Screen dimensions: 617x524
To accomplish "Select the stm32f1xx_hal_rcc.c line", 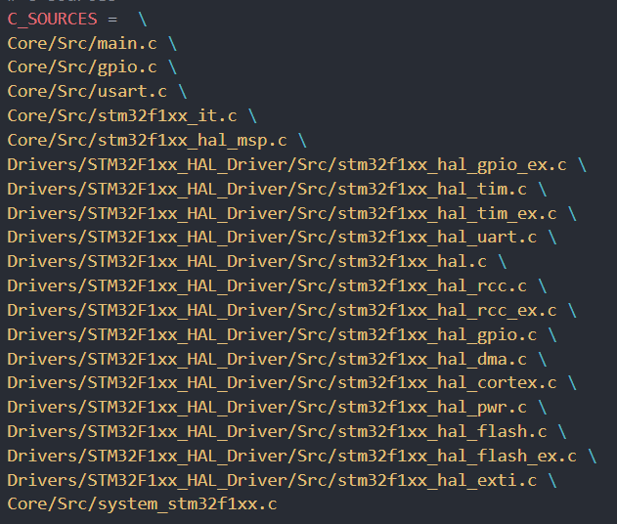I will click(267, 286).
